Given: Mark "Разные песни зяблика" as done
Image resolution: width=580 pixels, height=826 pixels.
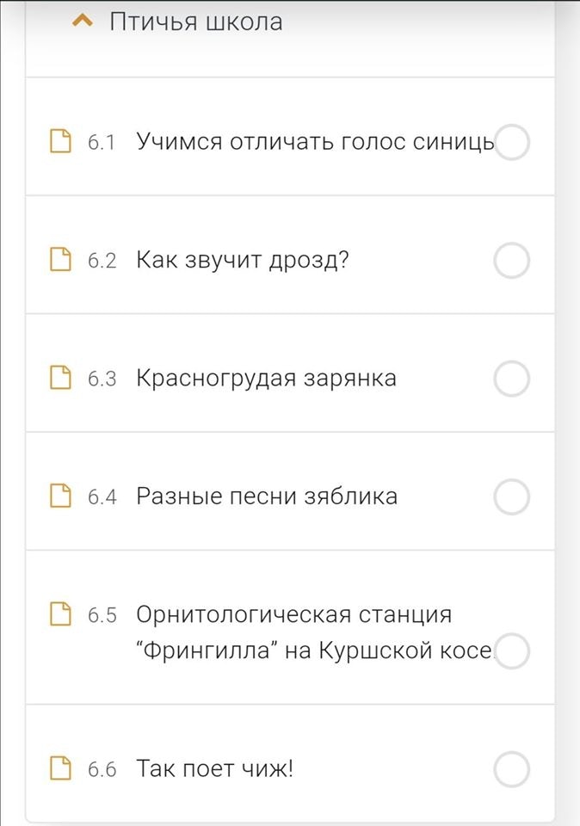Looking at the screenshot, I should point(512,496).
